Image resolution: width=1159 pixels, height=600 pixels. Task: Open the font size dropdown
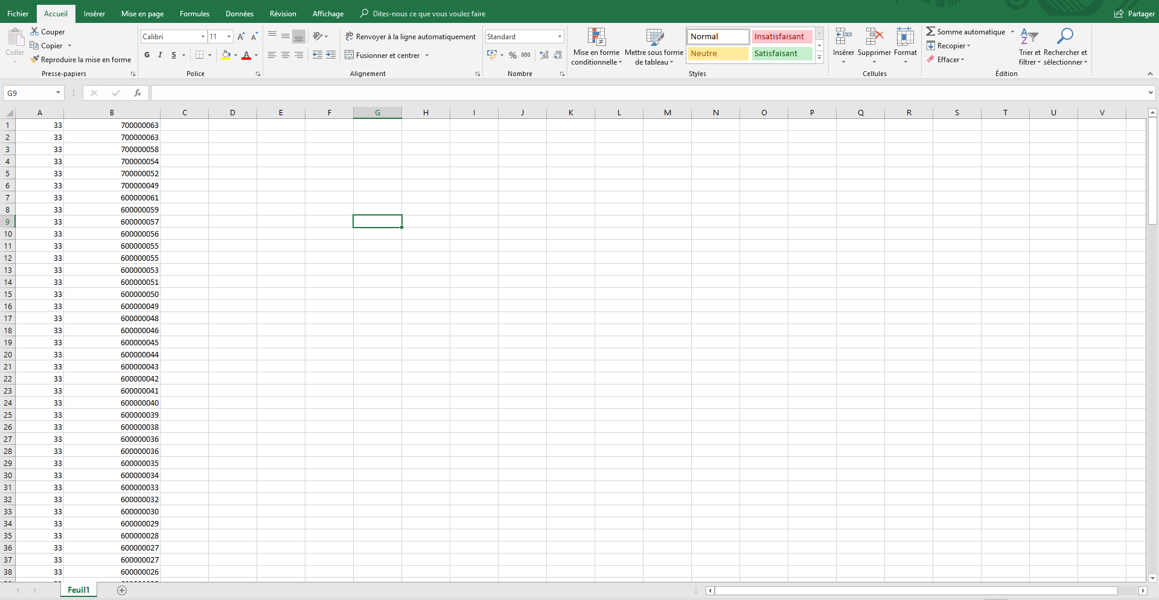[x=229, y=37]
